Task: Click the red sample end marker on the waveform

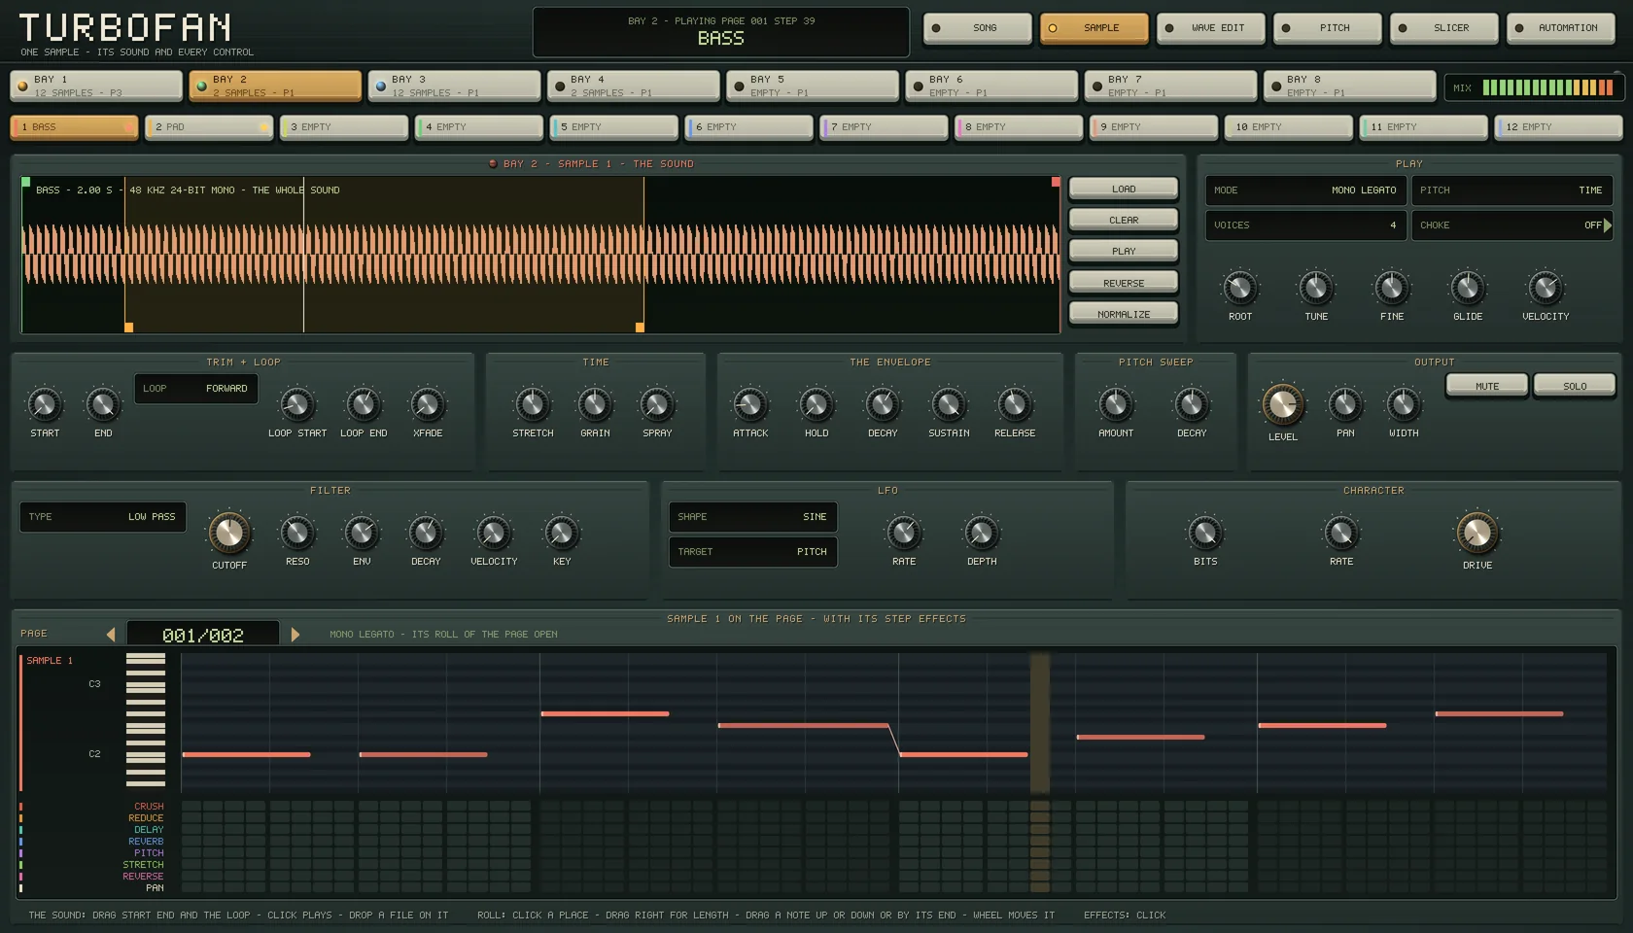Action: click(1056, 182)
